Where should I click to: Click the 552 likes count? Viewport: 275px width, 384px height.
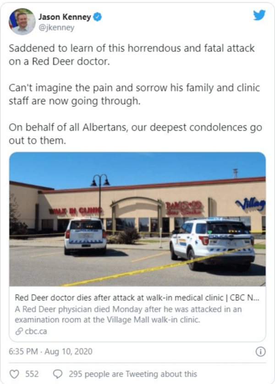32,374
